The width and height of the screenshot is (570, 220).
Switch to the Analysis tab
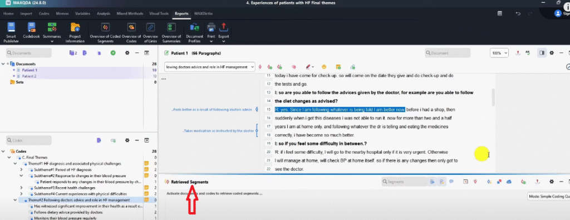[x=104, y=13]
